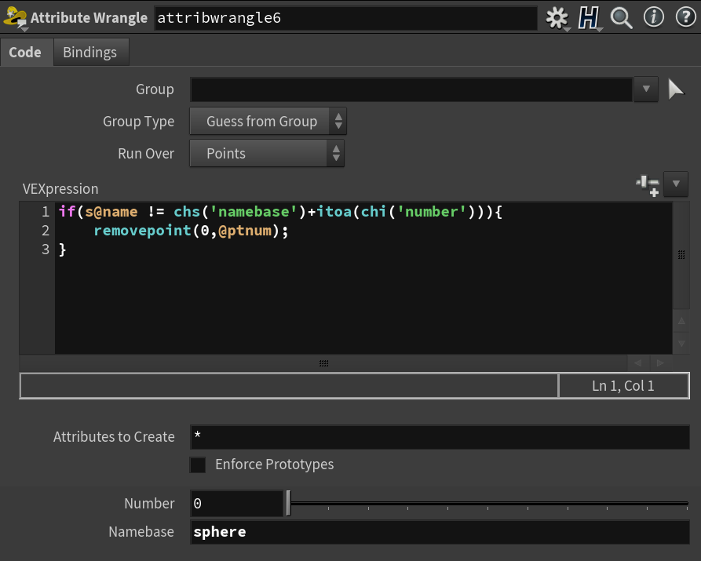Click the editor vertical resize grip

point(681,255)
